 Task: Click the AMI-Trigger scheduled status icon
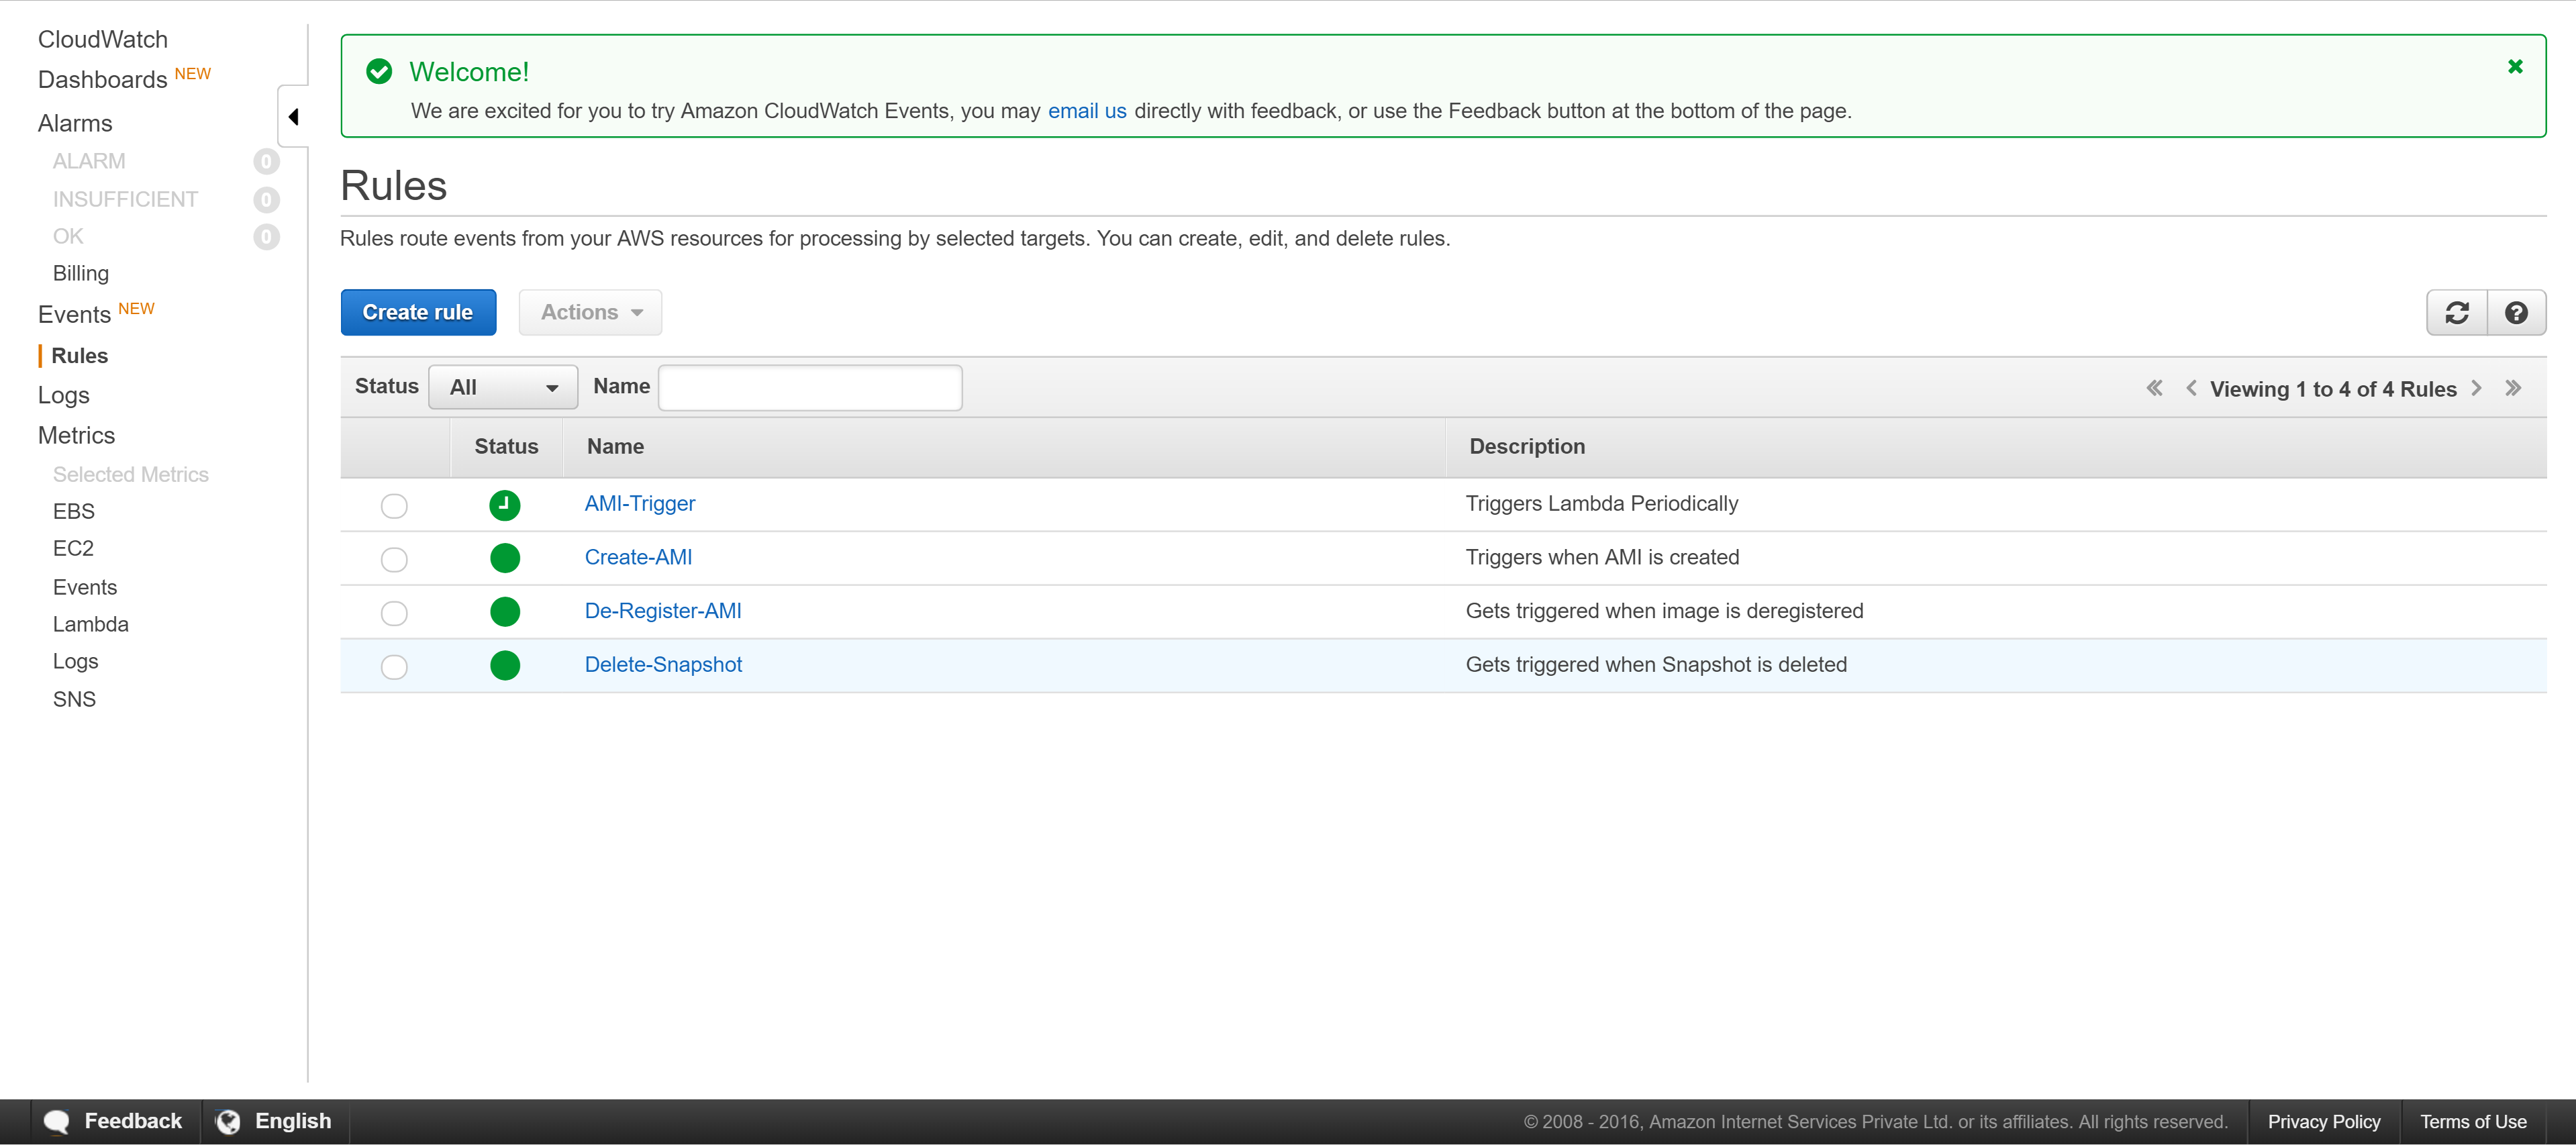505,505
